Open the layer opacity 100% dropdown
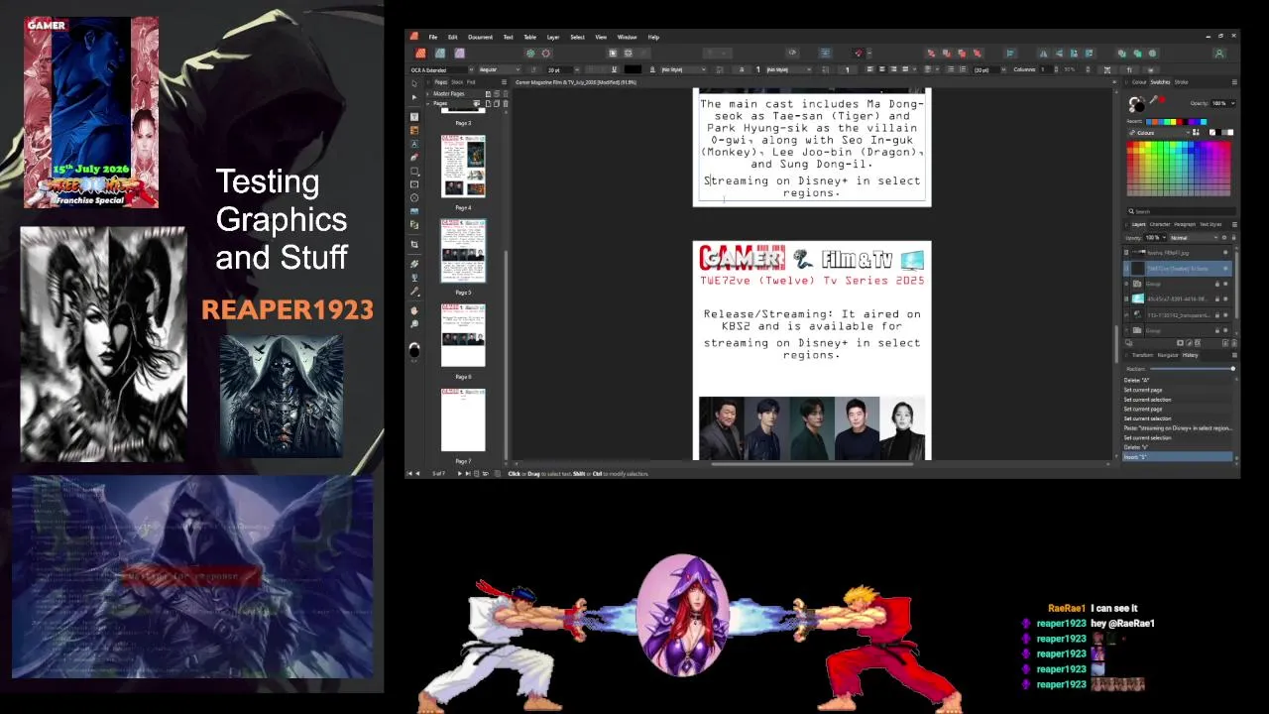 [1155, 238]
